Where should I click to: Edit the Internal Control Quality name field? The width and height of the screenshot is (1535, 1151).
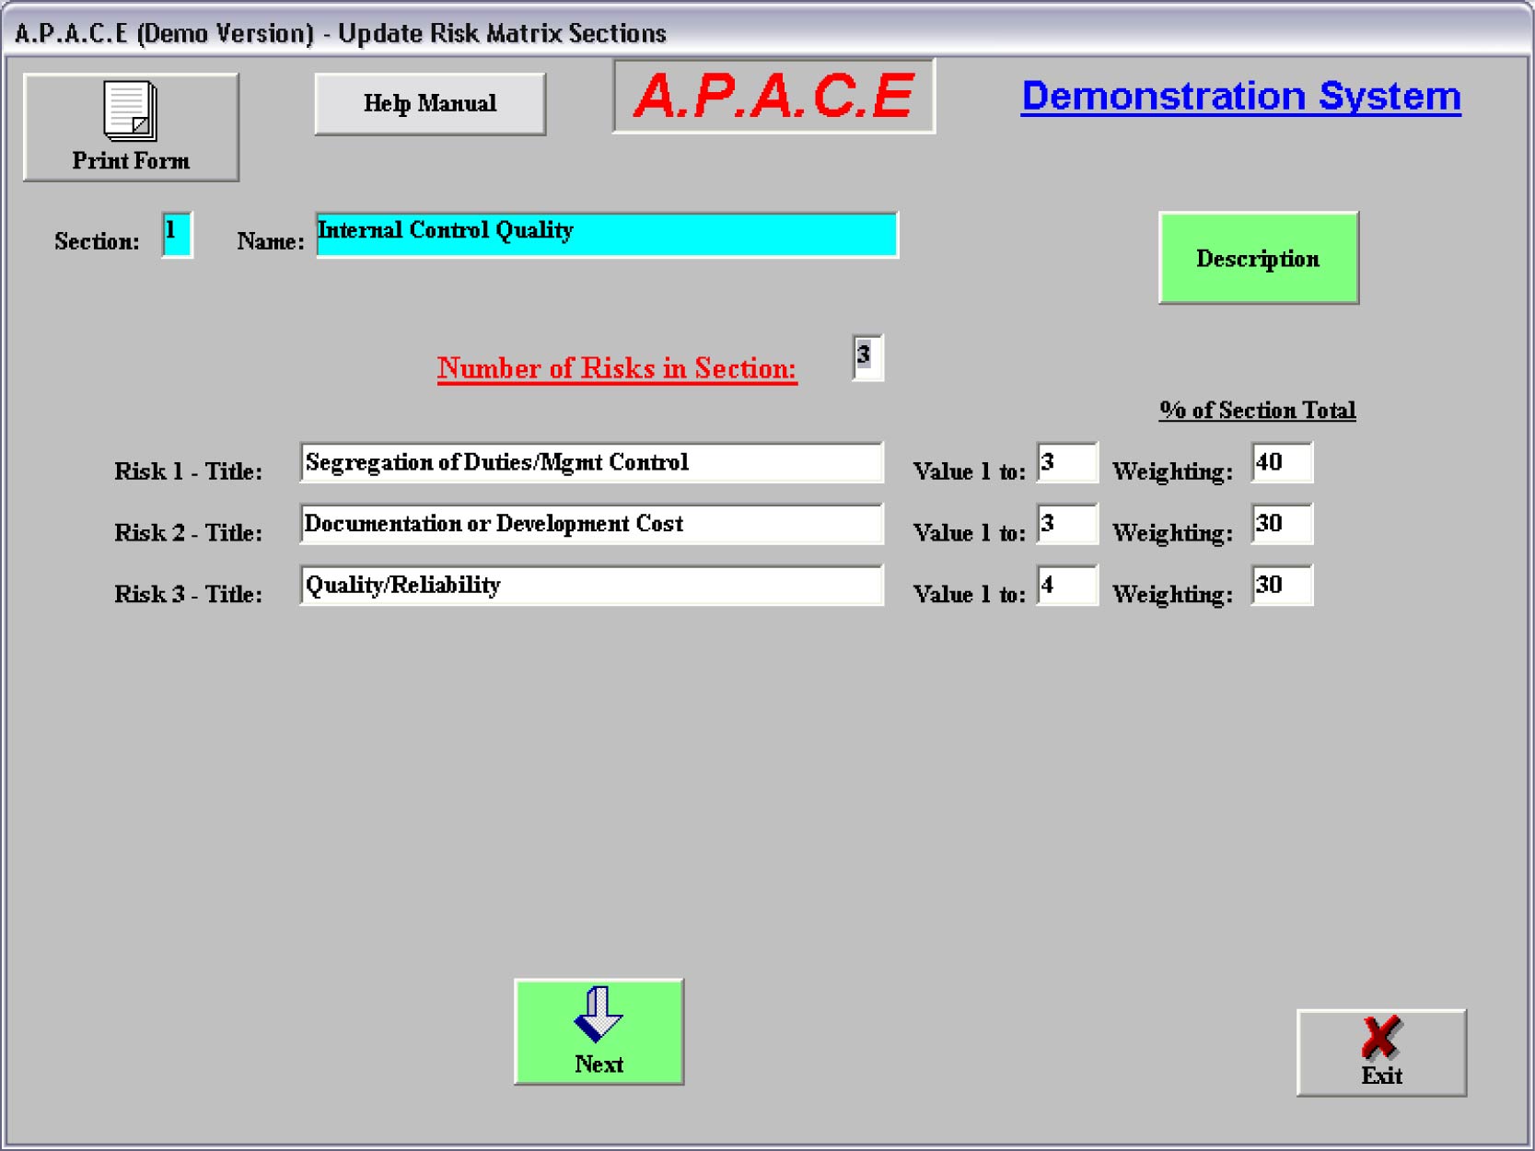pyautogui.click(x=606, y=235)
